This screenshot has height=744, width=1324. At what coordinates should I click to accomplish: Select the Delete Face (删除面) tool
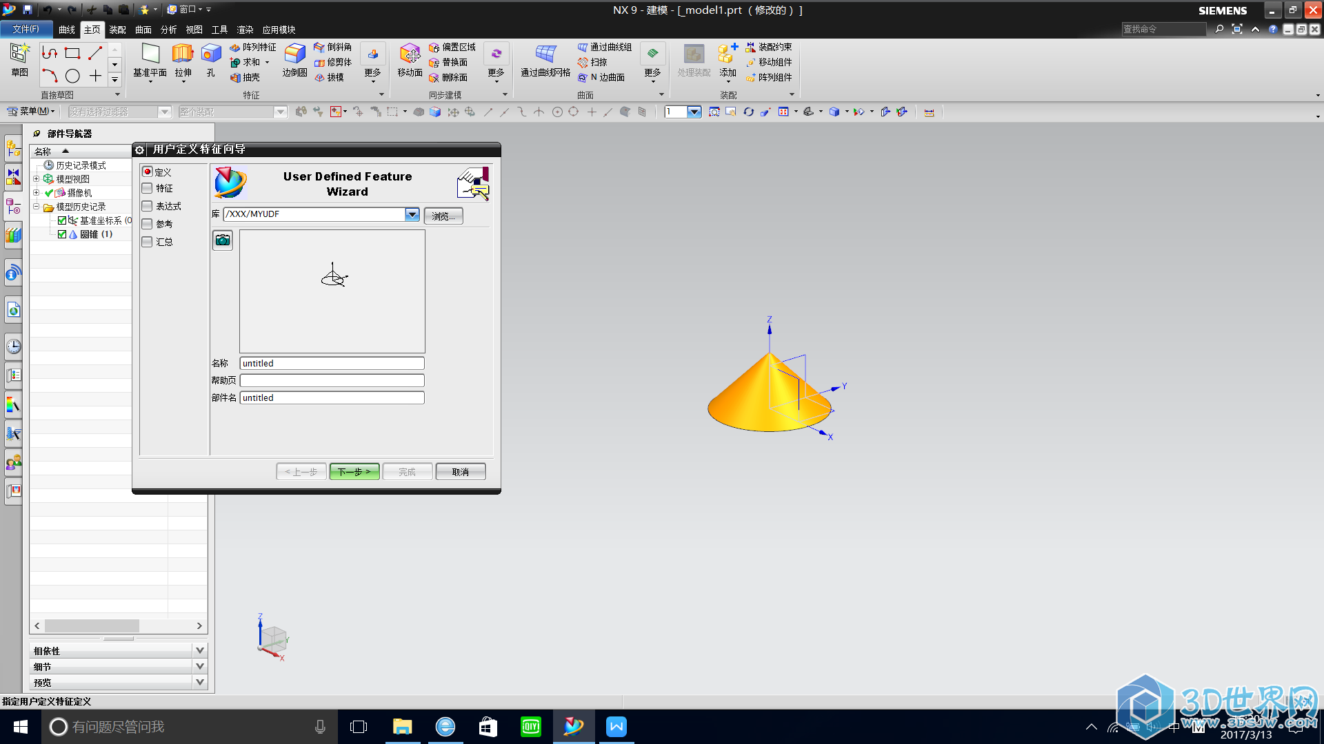(448, 77)
